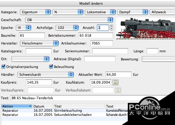Click the Anzahl quantity field
The width and height of the screenshot is (175, 125).
(x=103, y=28)
